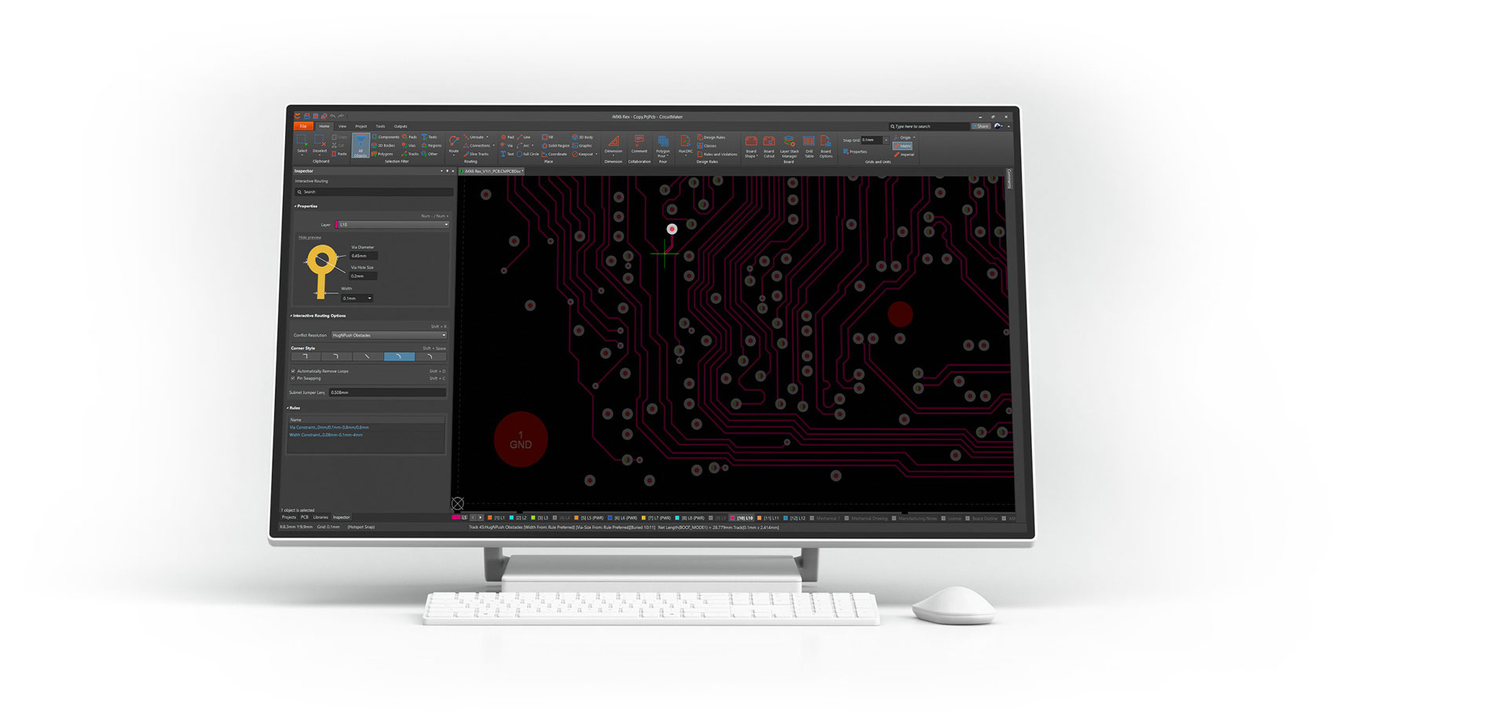1508x722 pixels.
Task: Uncheck Automatically Remove Loops
Action: 294,371
